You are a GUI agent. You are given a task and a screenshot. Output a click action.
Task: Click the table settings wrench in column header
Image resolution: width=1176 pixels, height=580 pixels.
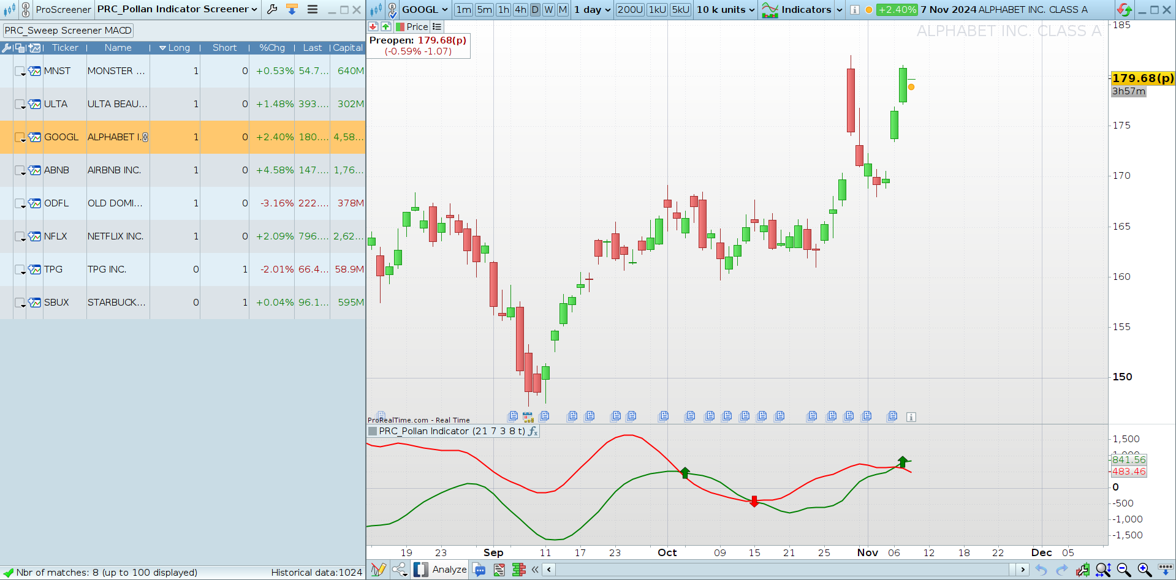7,48
